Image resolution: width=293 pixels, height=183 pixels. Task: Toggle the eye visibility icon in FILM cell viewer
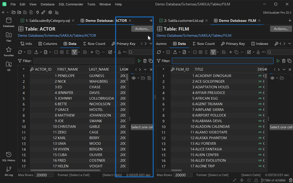click(x=272, y=78)
